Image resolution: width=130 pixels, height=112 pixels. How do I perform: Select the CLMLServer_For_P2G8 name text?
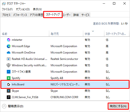tap(25, 97)
